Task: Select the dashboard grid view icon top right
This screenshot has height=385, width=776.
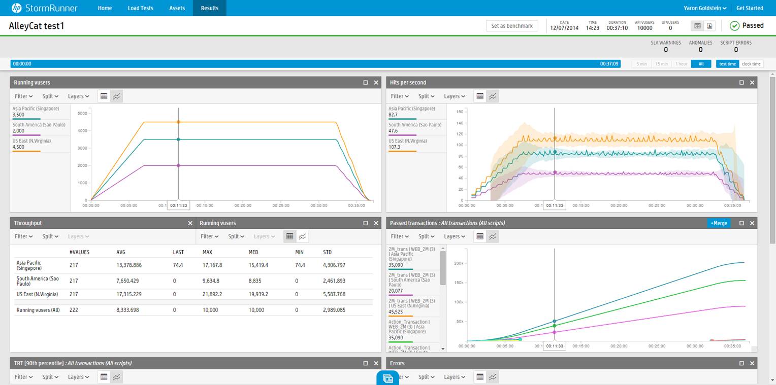Action: [696, 25]
